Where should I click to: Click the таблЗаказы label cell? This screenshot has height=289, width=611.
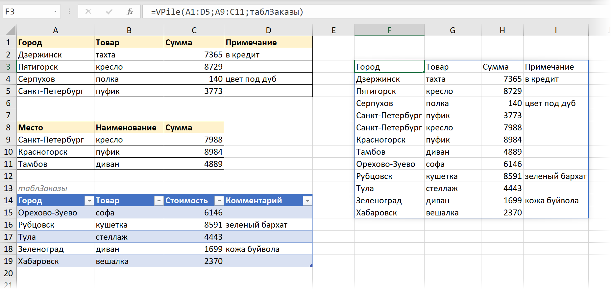pyautogui.click(x=43, y=189)
